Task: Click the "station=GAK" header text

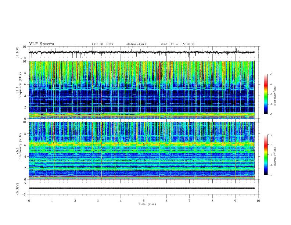Action: [x=136, y=44]
